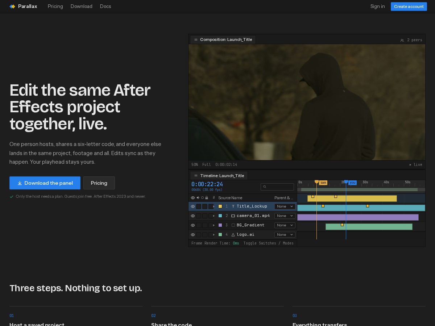435x326 pixels.
Task: Click the text layer icon of Title_Lockup
Action: (x=233, y=206)
